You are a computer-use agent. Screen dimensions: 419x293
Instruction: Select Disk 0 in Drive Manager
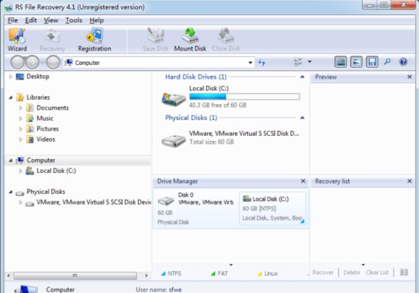point(196,208)
